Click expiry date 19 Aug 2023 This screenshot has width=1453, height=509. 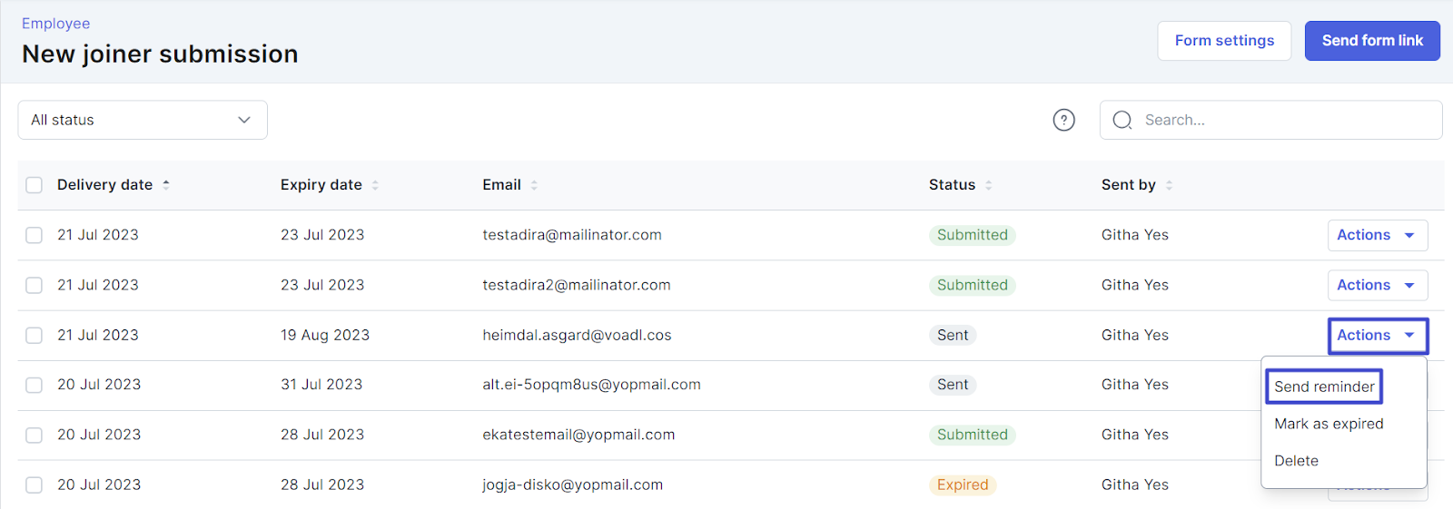(325, 335)
